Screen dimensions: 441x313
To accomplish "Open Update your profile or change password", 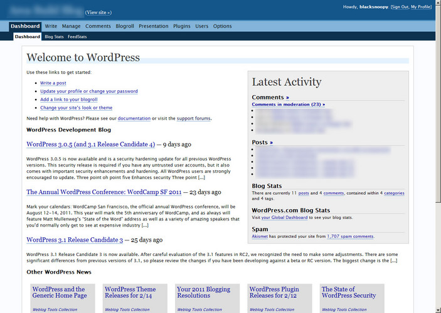I will pos(89,91).
